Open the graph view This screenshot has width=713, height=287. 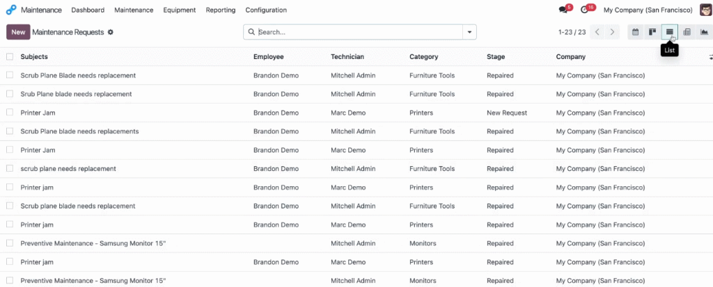click(x=704, y=32)
